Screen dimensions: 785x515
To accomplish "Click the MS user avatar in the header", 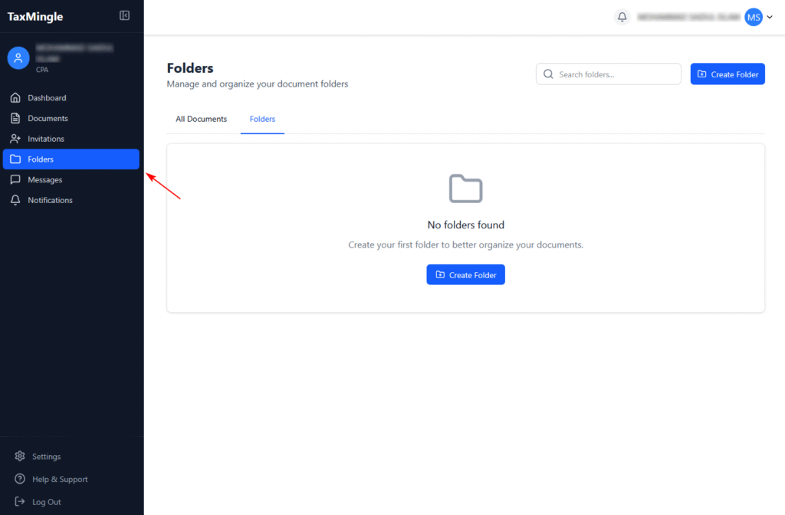I will (x=754, y=17).
